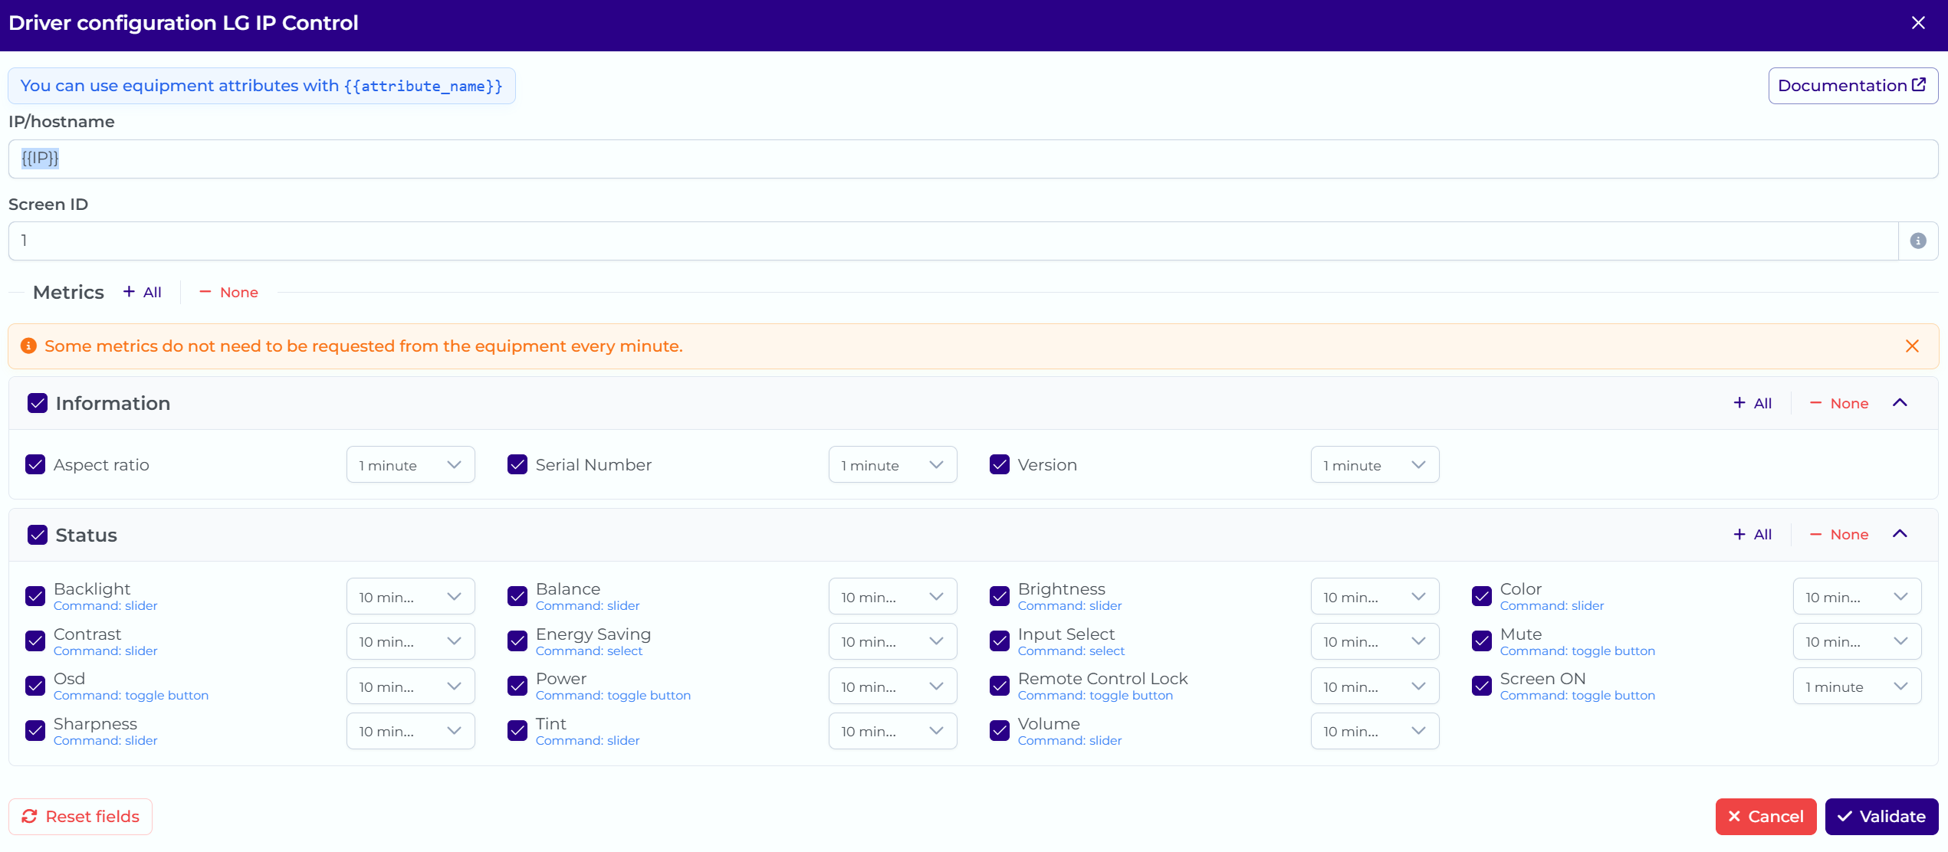1948x852 pixels.
Task: Open Serial Number interval dropdown
Action: tap(892, 465)
